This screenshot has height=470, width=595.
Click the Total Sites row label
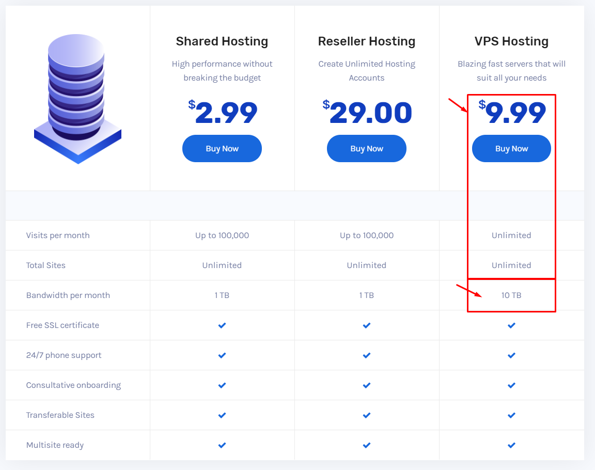click(45, 265)
